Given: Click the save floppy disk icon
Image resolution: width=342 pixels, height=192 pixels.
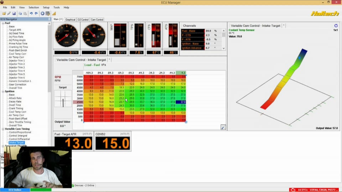Looking at the screenshot, I should [14, 14].
